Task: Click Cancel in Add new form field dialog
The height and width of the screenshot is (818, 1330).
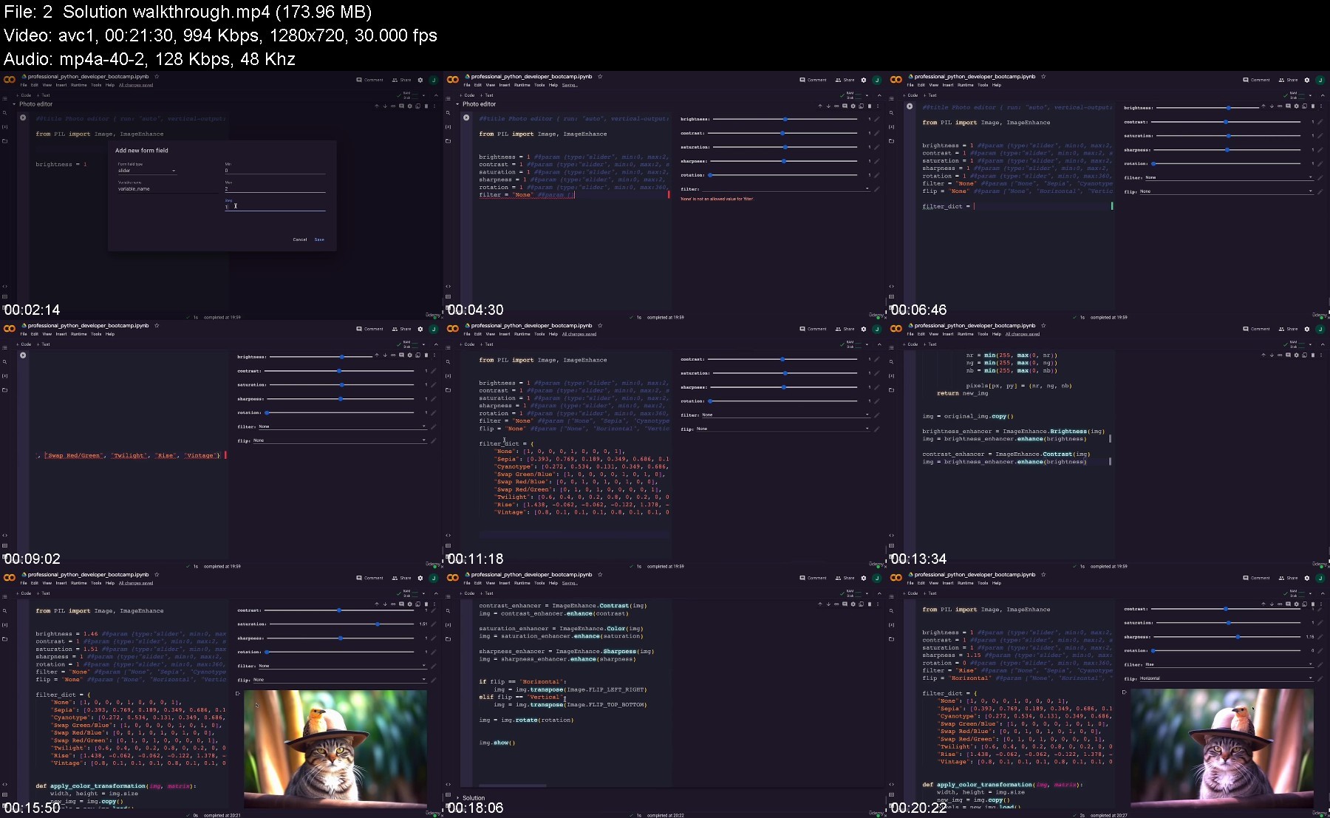Action: pos(299,239)
